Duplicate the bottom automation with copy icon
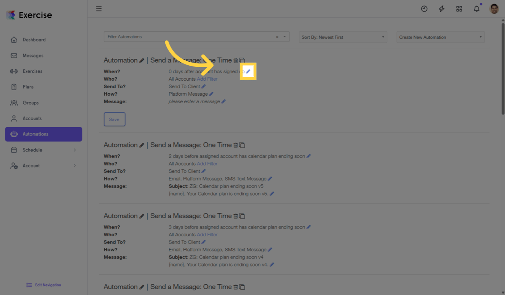505x295 pixels. [242, 287]
